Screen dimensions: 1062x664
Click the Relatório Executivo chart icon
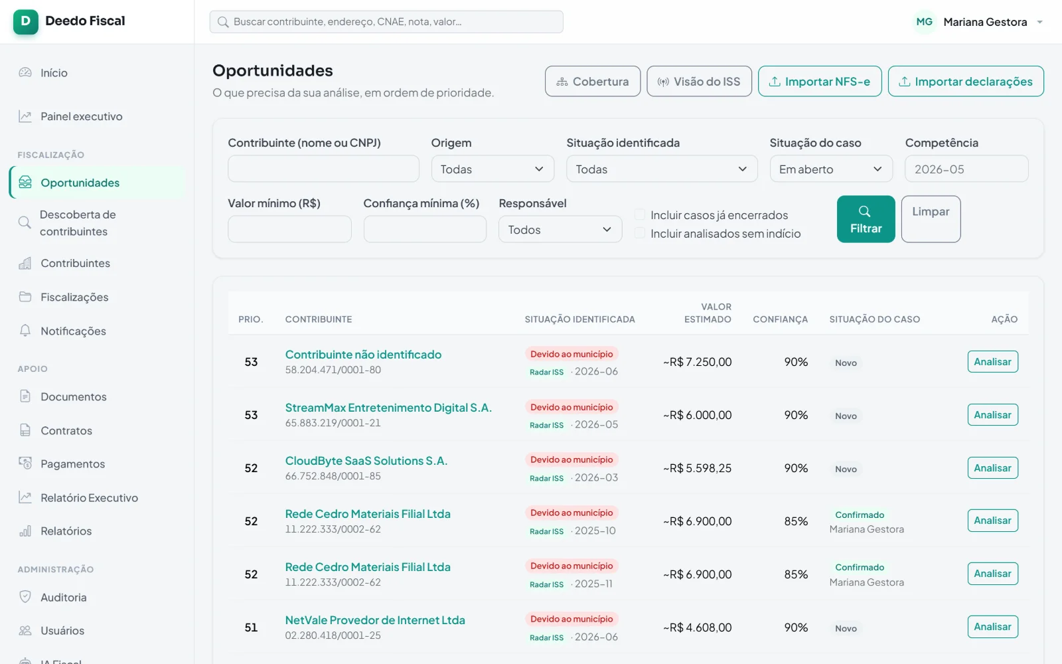click(25, 497)
